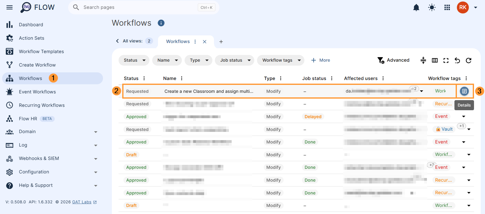Open Job status column menu
485x214 pixels.
pyautogui.click(x=332, y=78)
